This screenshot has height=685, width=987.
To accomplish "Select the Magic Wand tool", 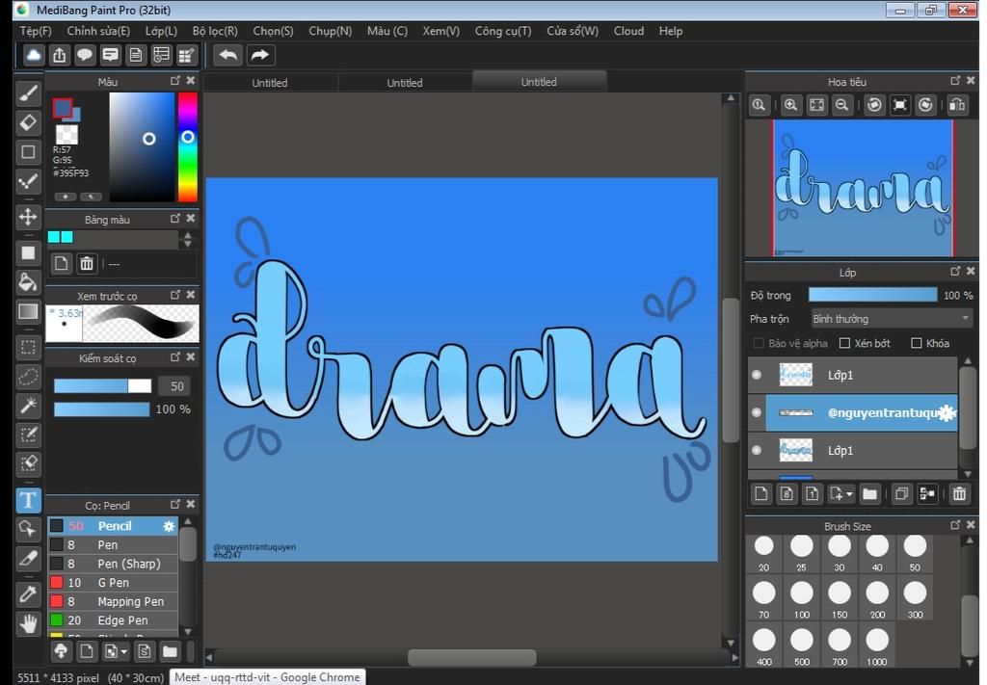I will point(28,406).
